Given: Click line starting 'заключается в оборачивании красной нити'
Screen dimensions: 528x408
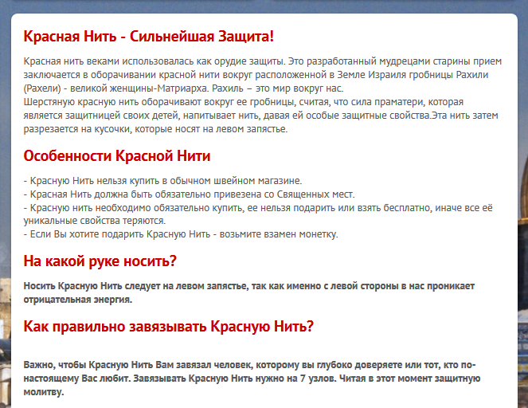Looking at the screenshot, I should [x=256, y=75].
